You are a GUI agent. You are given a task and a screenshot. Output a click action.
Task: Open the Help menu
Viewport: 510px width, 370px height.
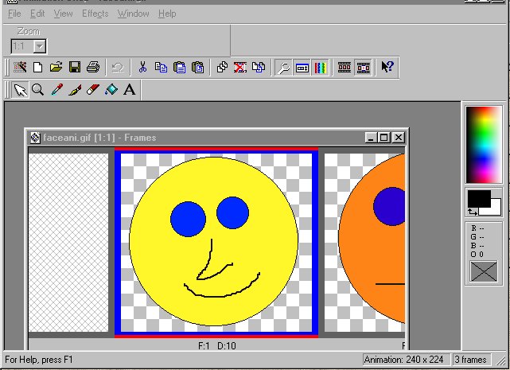(x=167, y=14)
